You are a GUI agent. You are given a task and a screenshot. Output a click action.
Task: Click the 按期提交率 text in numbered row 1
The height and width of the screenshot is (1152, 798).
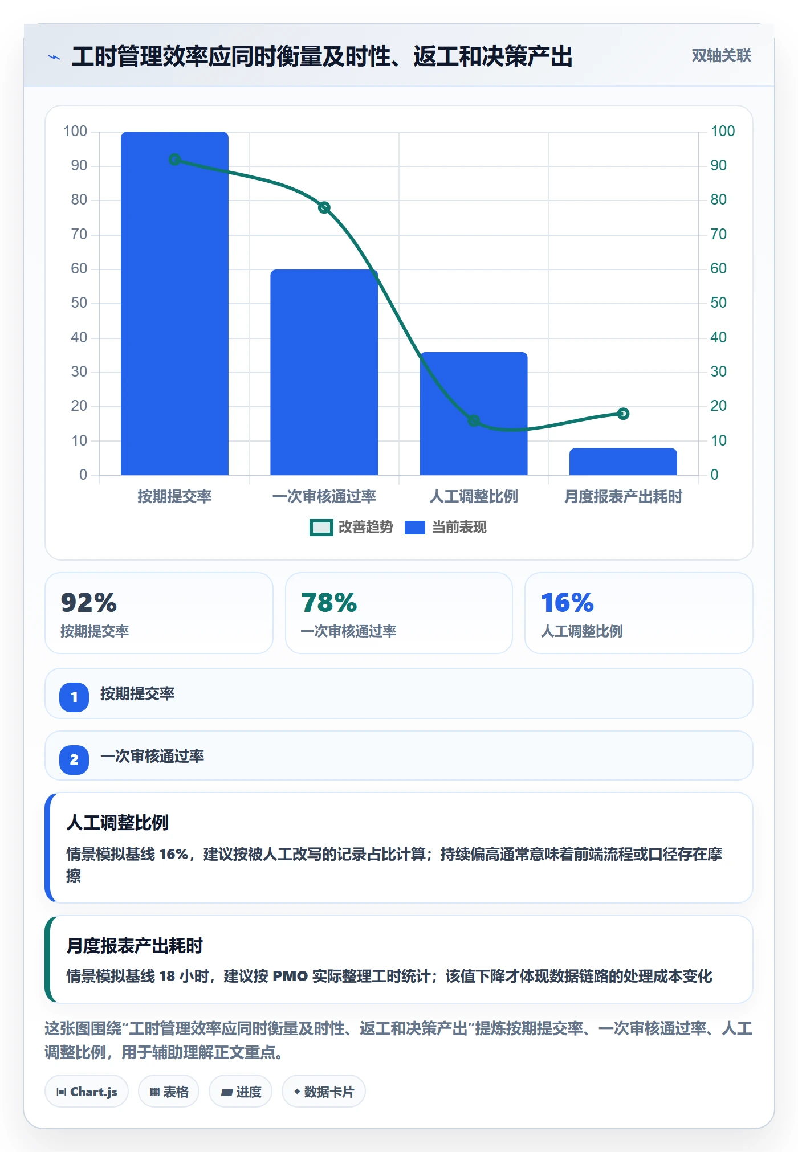[137, 694]
